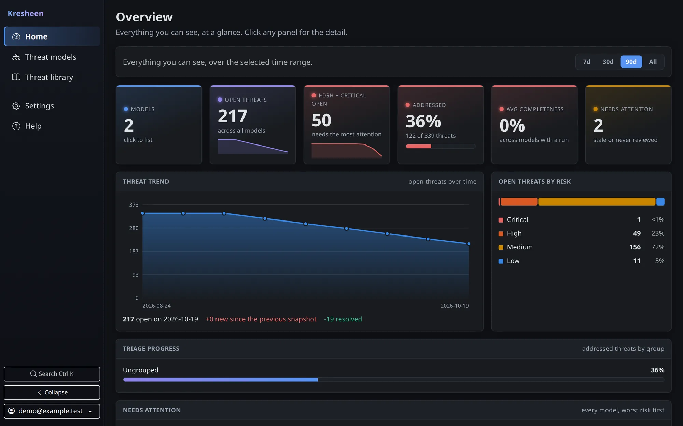This screenshot has width=683, height=426.
Task: Click the Kresheen brand link
Action: click(x=26, y=13)
